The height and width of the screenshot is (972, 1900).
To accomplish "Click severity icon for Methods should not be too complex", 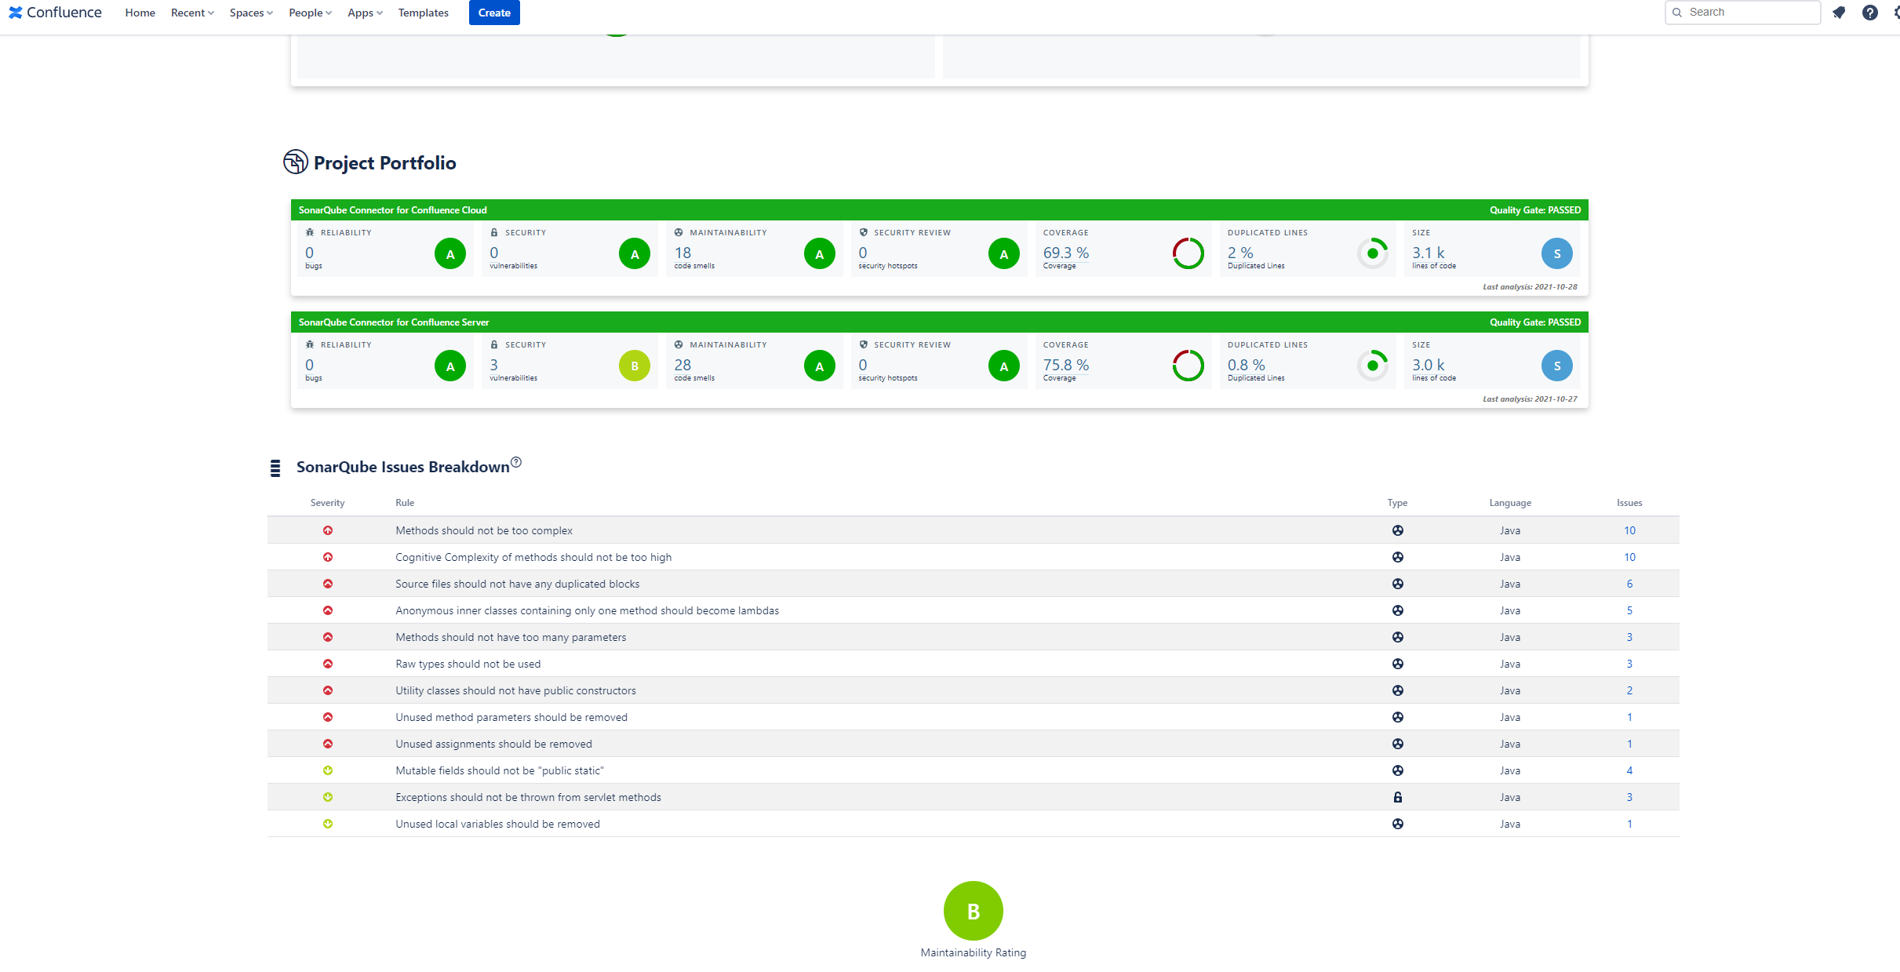I will coord(328,530).
